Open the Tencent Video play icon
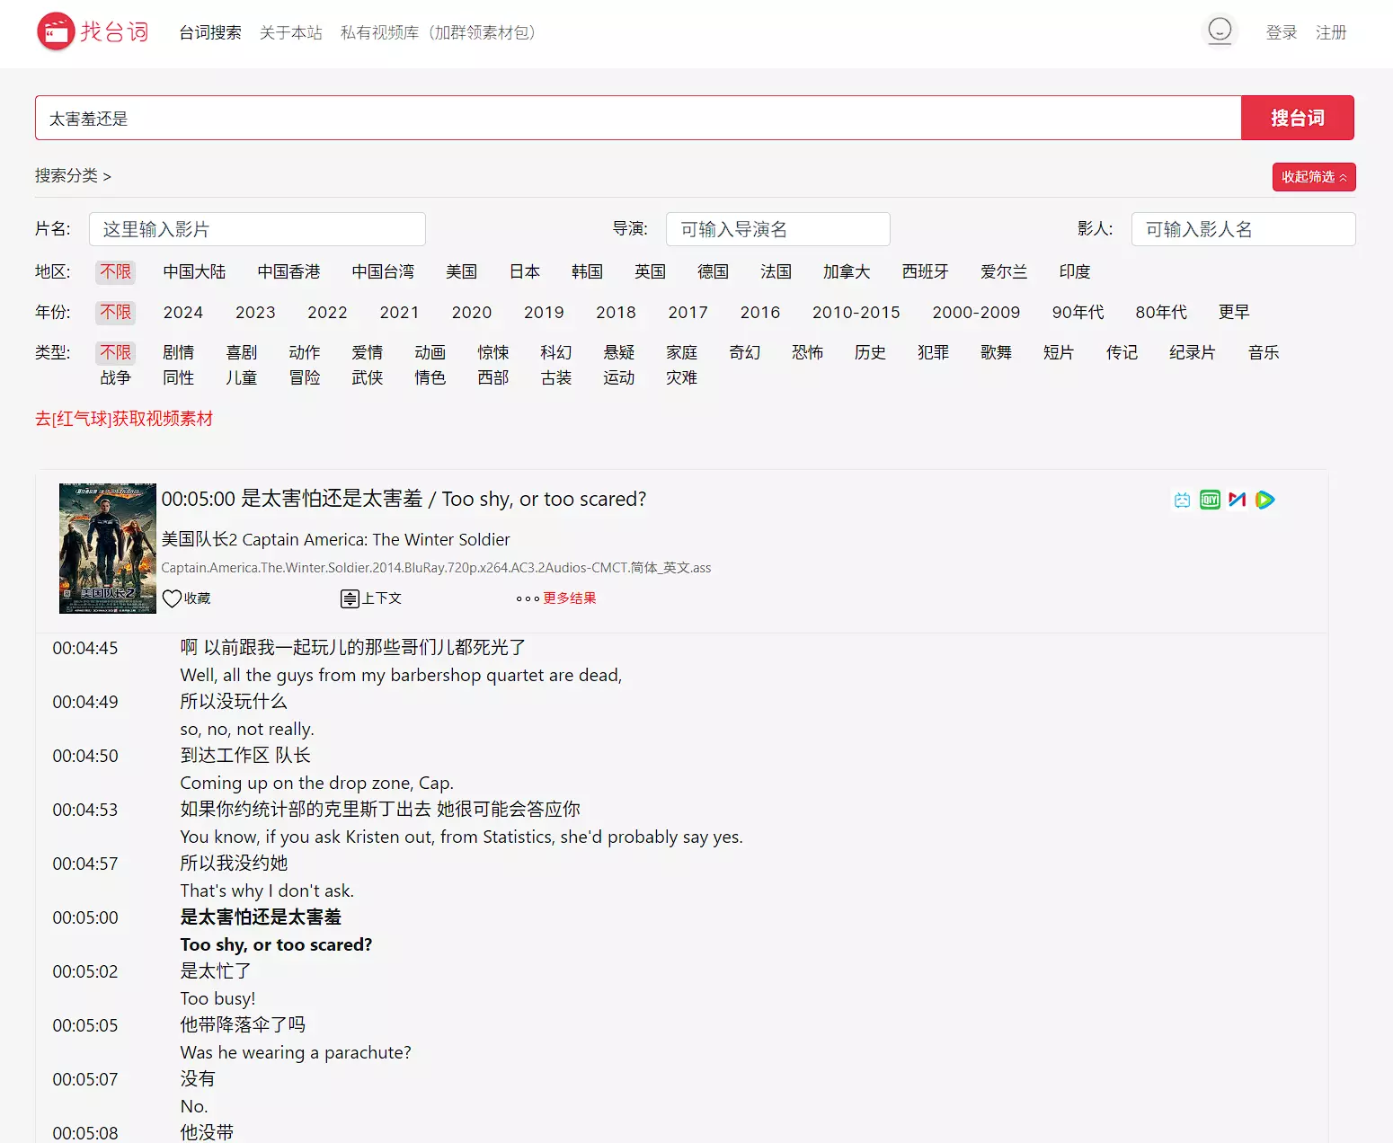Screen dimensions: 1393x1143 [x=1265, y=501]
